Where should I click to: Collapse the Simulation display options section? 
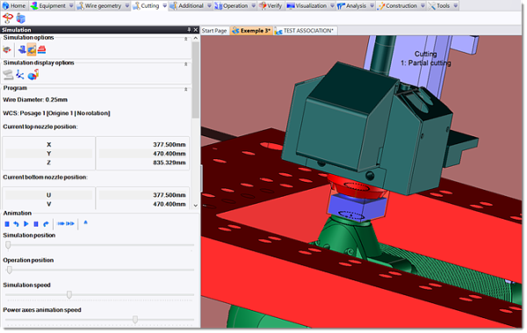pos(186,64)
